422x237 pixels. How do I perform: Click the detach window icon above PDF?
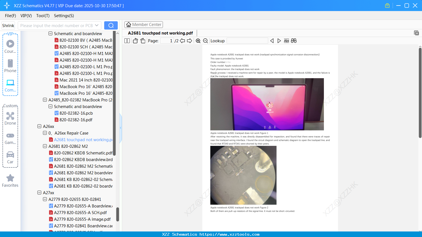416,33
